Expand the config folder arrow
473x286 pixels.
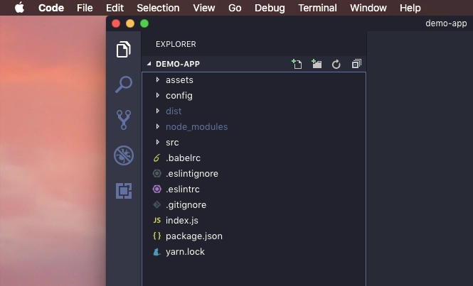click(157, 95)
